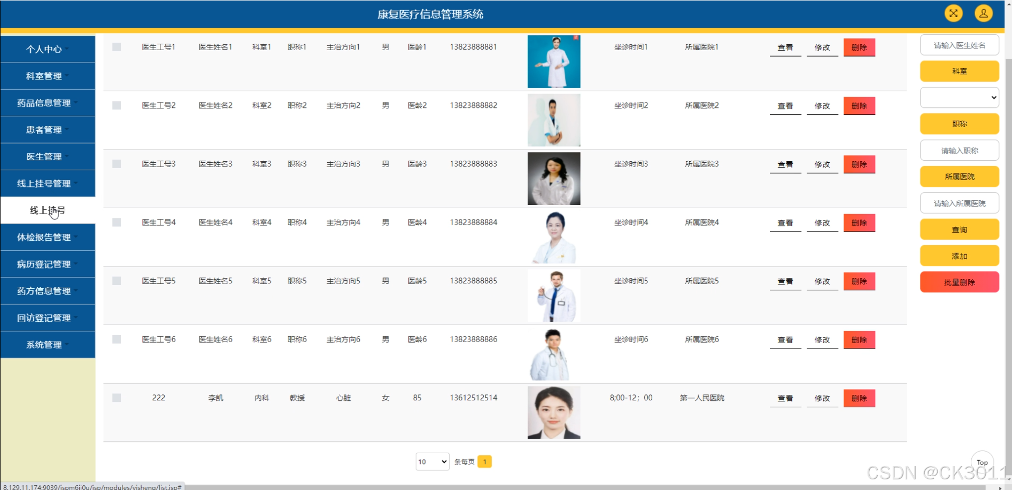
Task: Click 修改 for 医生工号6 row
Action: (x=822, y=339)
